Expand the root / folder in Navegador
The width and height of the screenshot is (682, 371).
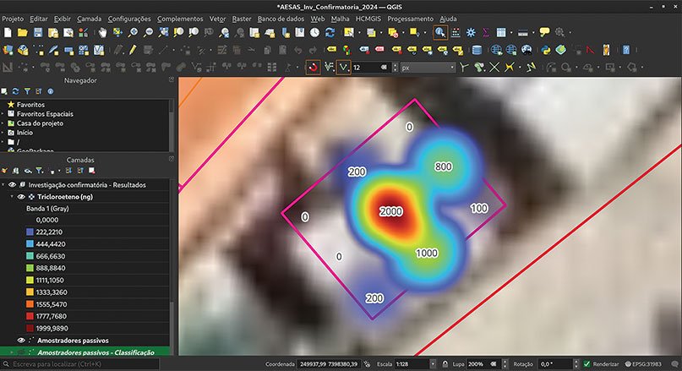click(x=3, y=142)
